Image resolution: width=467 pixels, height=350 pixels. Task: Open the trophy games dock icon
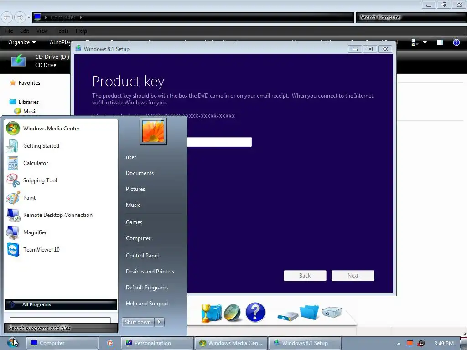[211, 313]
